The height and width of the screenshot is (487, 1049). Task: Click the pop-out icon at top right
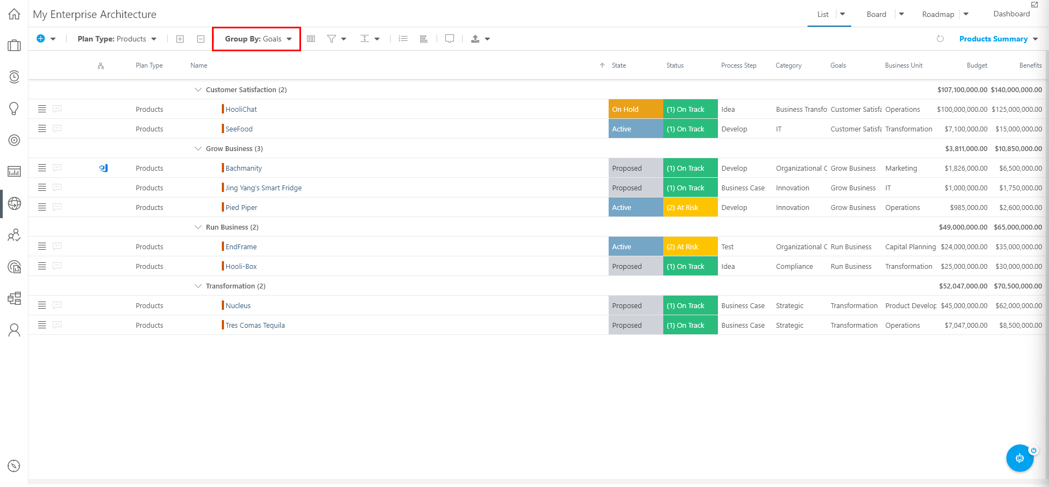coord(1034,4)
